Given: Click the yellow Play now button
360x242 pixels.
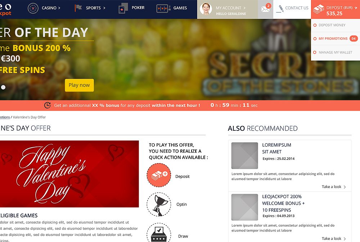Looking at the screenshot, I should 79,85.
